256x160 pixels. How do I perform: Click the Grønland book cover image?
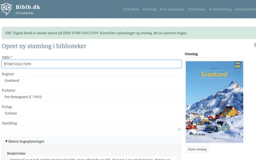214,102
